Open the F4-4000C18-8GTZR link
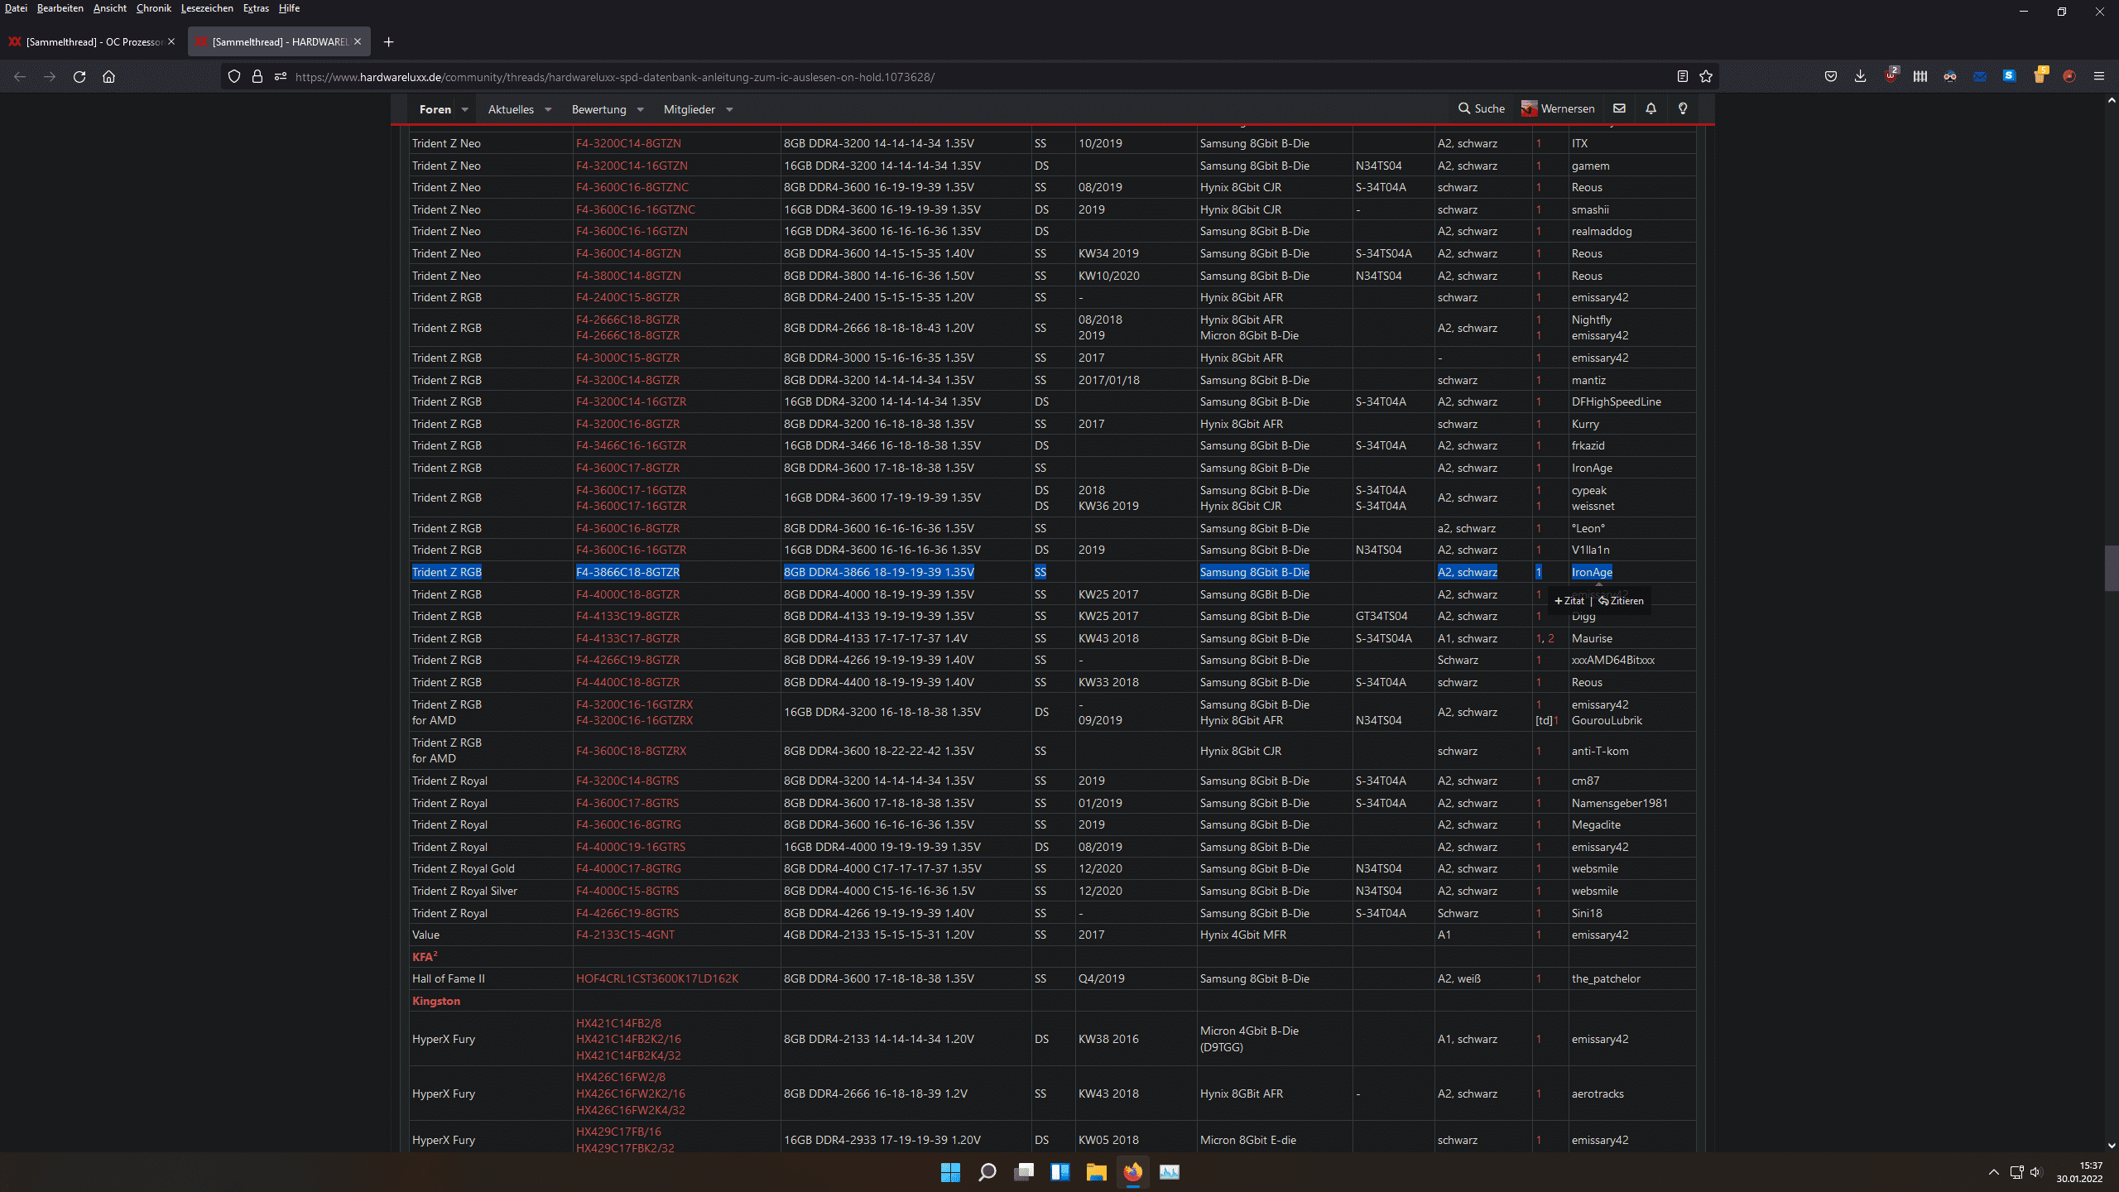Image resolution: width=2119 pixels, height=1192 pixels. coord(627,594)
